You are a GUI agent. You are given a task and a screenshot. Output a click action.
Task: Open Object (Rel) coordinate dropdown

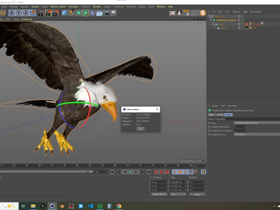tap(159, 194)
